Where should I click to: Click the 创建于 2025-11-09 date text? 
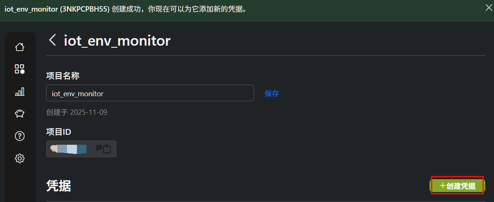(x=77, y=112)
